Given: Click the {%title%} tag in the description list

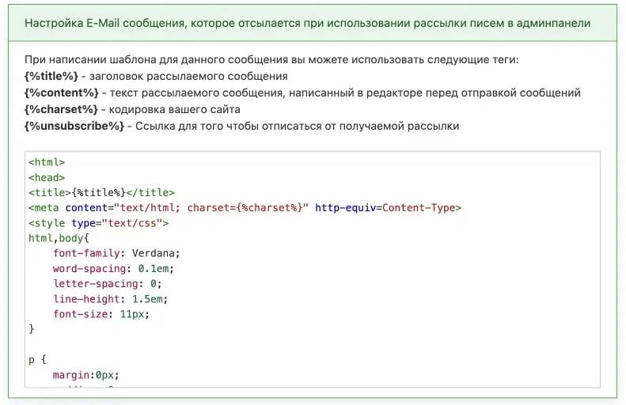Looking at the screenshot, I should tap(51, 76).
